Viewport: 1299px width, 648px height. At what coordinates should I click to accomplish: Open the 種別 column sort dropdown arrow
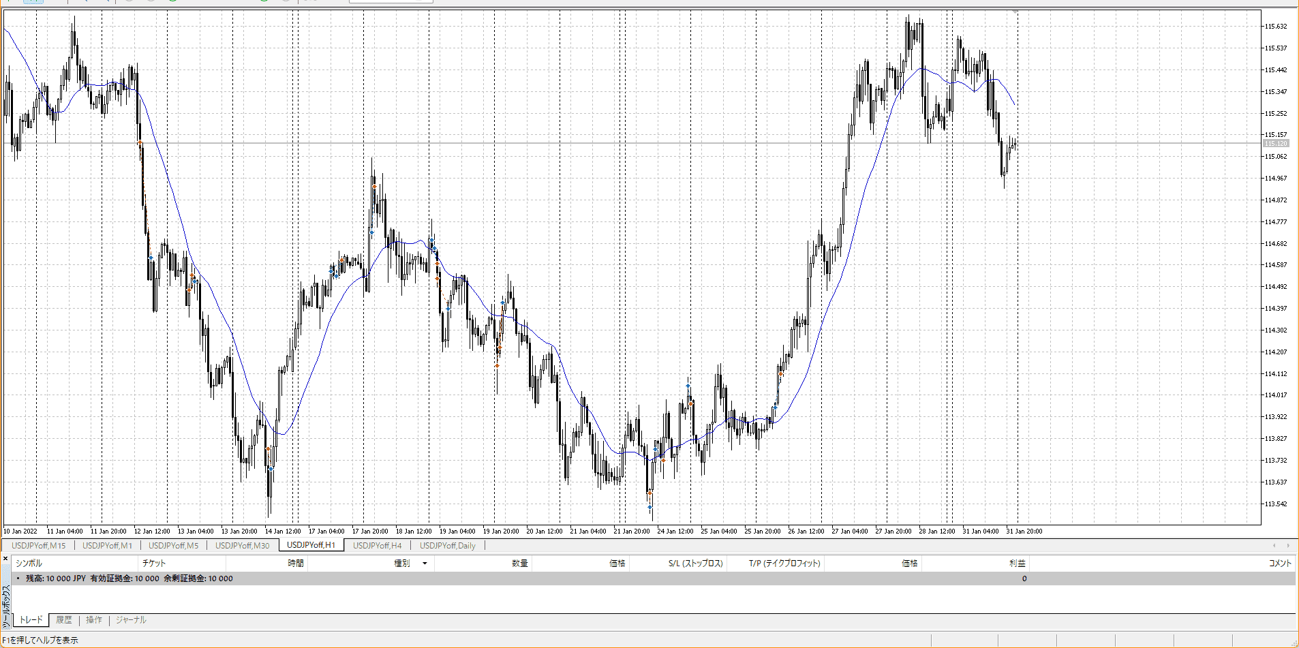click(425, 564)
